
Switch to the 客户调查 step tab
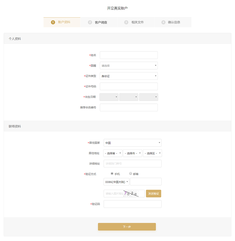[99, 22]
